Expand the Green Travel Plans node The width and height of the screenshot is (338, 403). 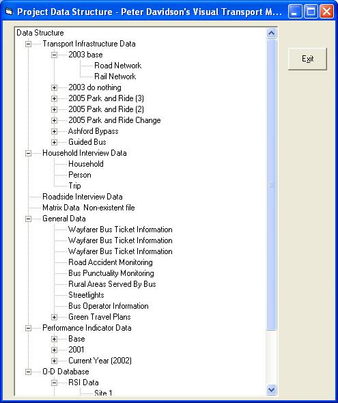click(54, 317)
